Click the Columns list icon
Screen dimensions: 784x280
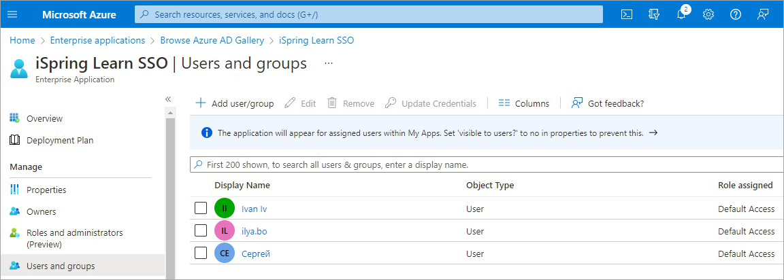(504, 103)
